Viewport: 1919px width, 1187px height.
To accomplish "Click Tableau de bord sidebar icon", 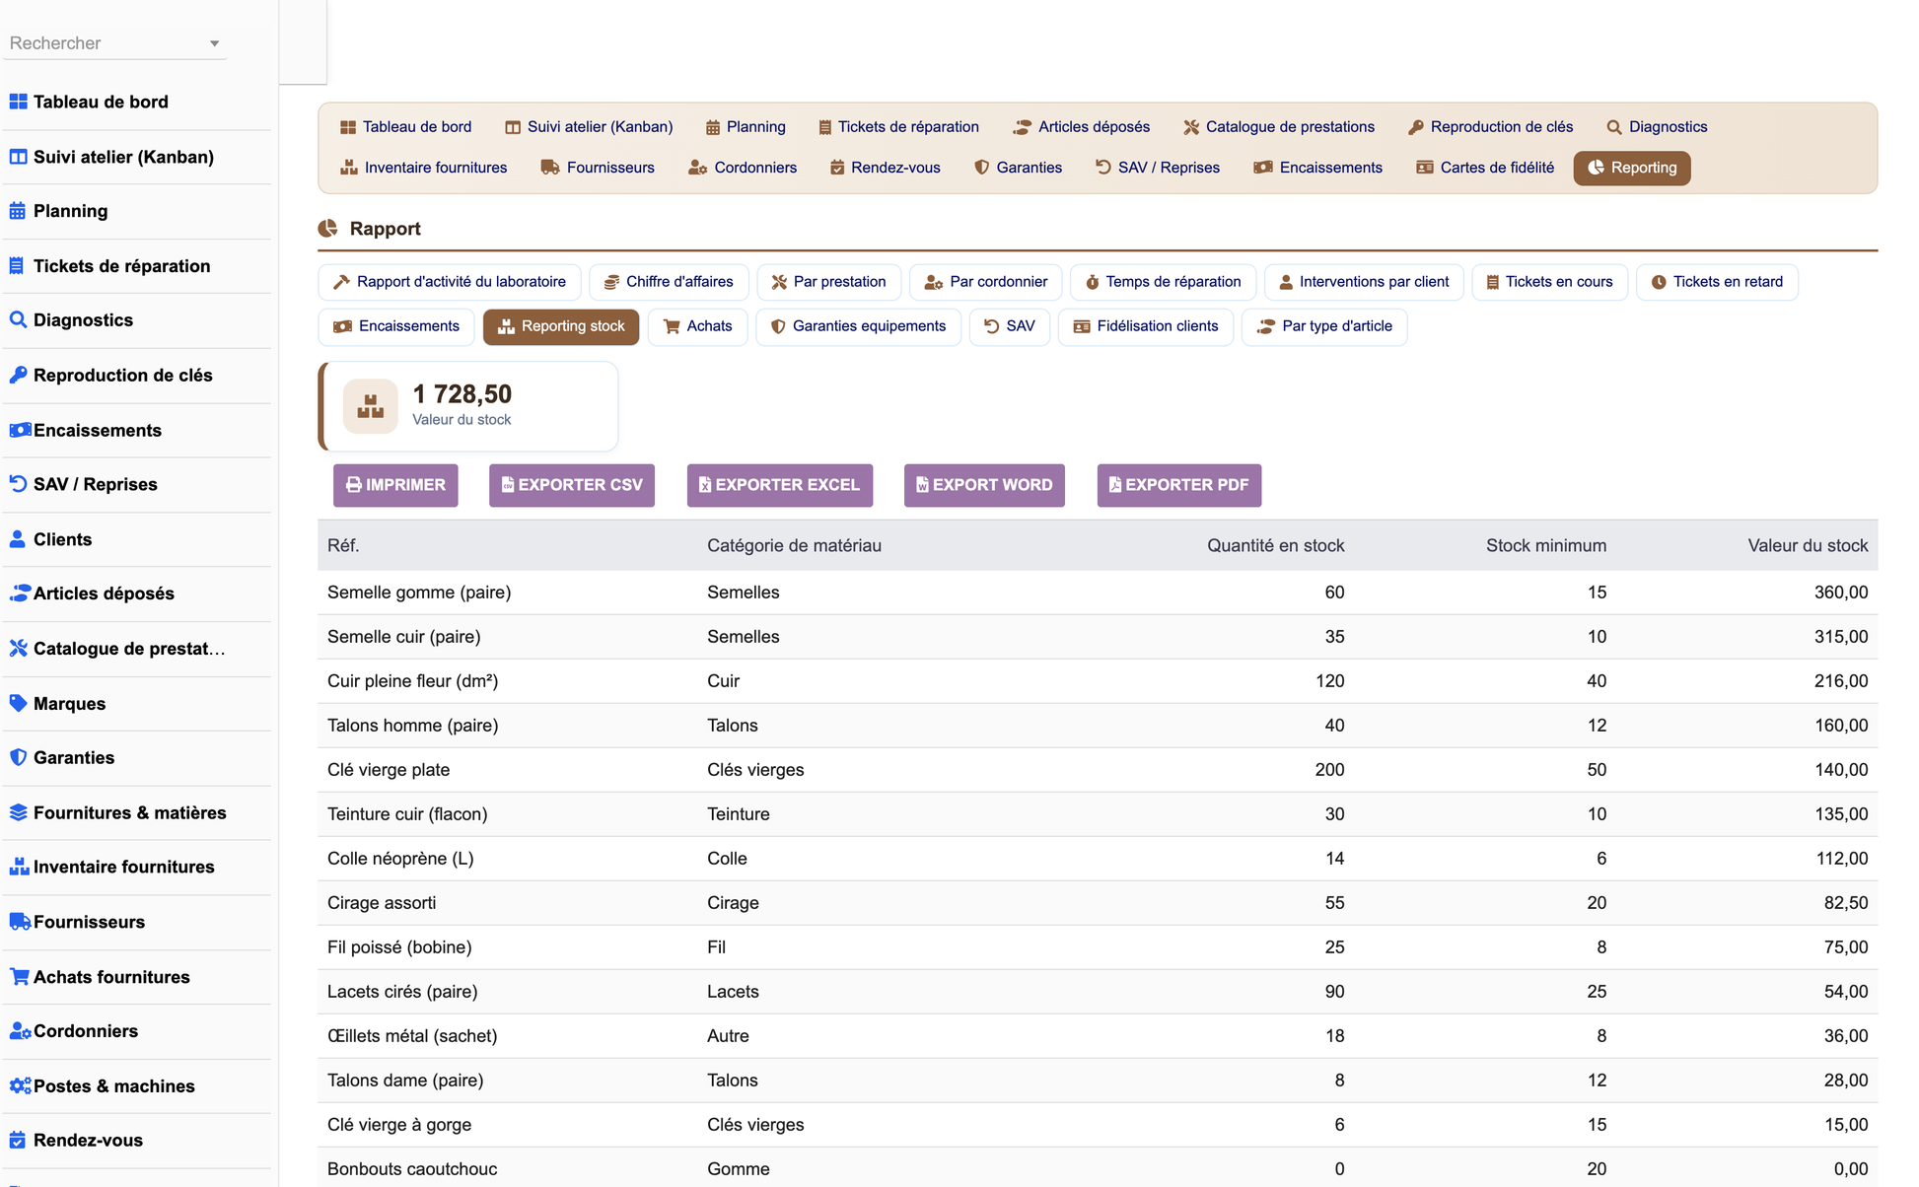I will click(18, 102).
